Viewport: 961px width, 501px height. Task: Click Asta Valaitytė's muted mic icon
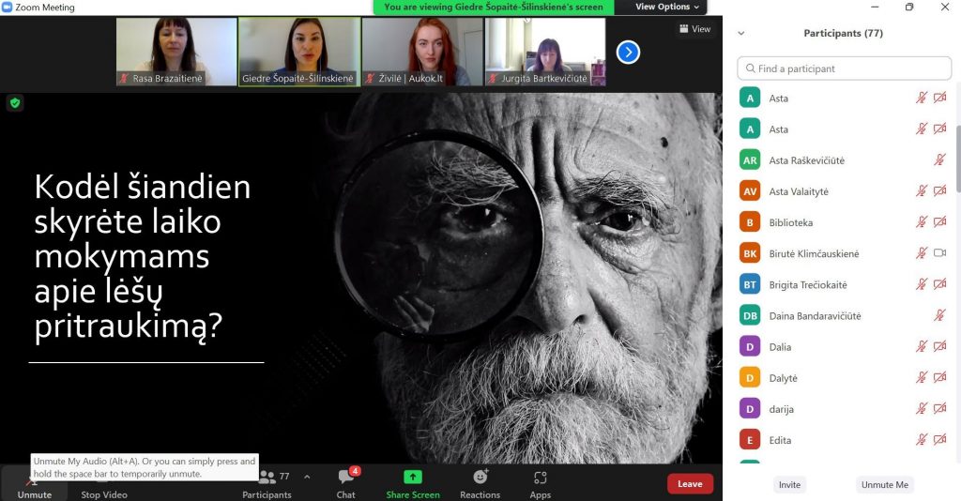[x=922, y=191]
